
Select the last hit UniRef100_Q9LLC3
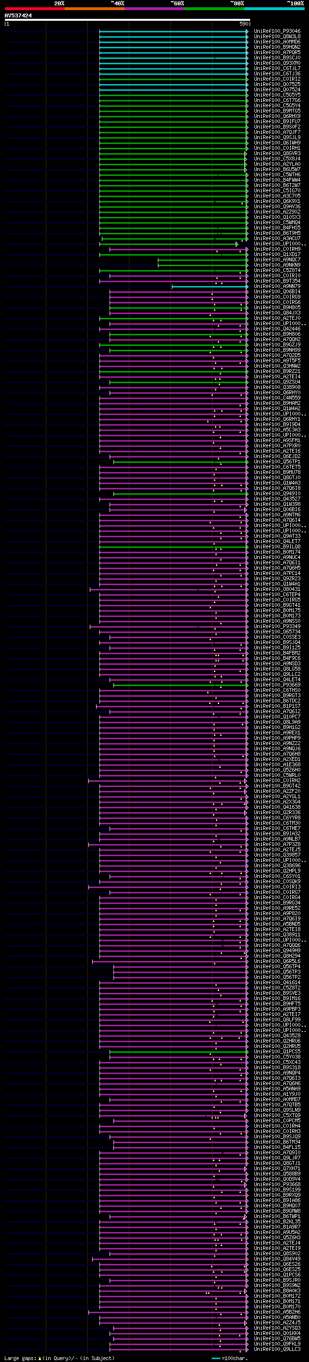tap(277, 1349)
